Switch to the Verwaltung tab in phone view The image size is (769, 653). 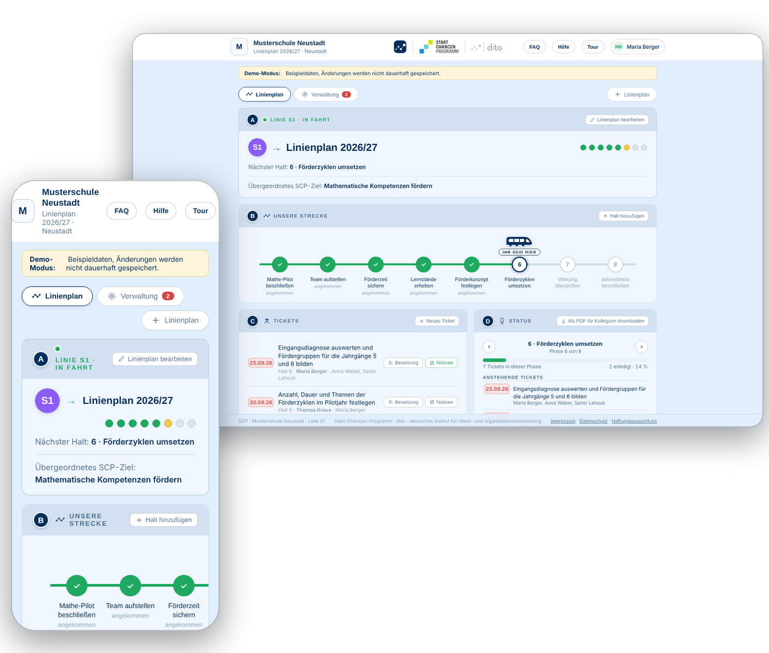pos(141,296)
